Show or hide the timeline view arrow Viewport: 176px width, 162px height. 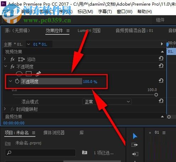pyautogui.click(x=162, y=44)
